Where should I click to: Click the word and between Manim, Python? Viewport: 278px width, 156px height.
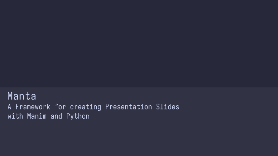56,116
